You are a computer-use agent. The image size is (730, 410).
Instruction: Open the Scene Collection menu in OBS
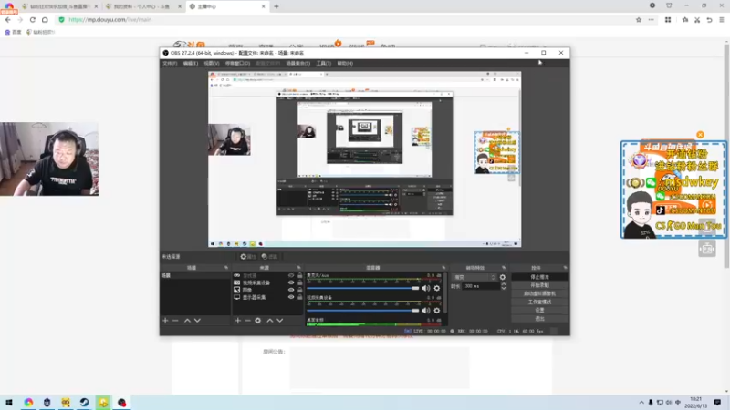[298, 63]
